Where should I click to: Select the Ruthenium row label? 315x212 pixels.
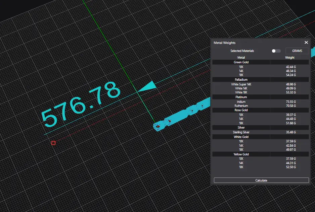pyautogui.click(x=241, y=106)
